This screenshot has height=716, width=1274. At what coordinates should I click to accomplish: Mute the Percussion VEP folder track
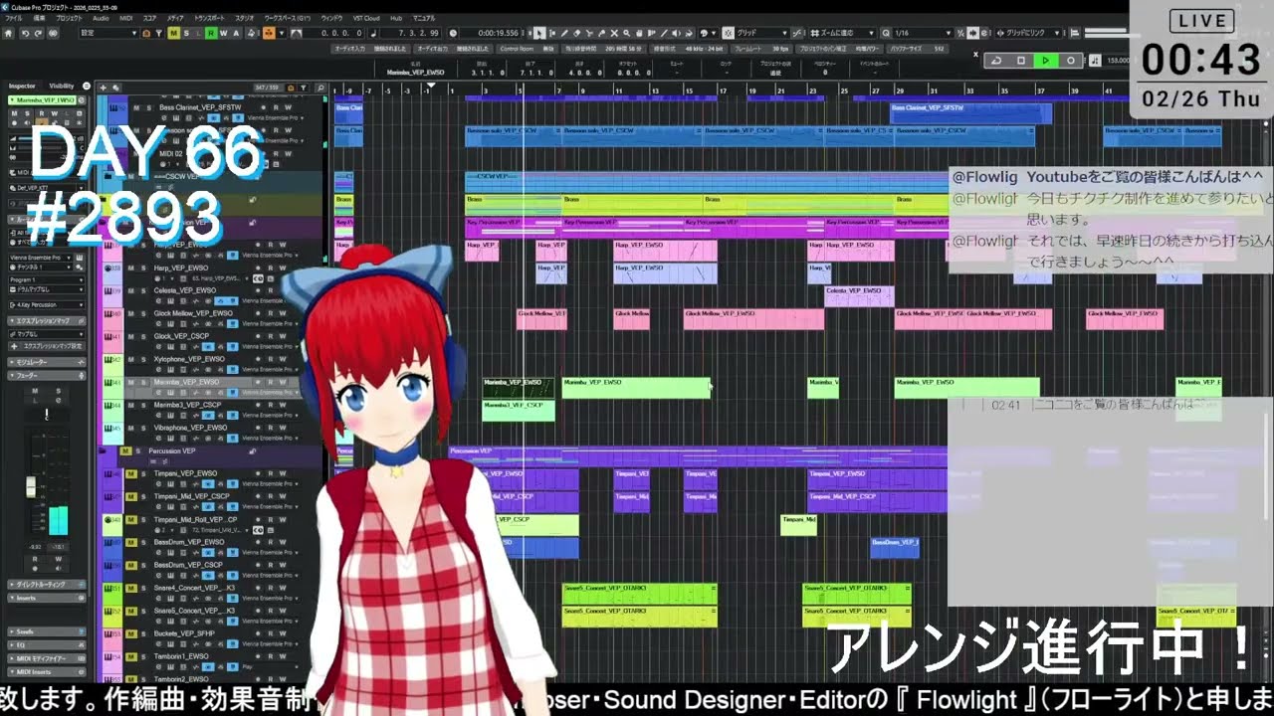(x=125, y=450)
